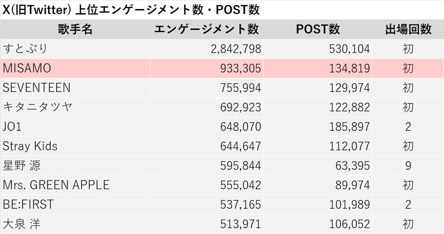Select the 2,842,798 engagement value
Image resolution: width=444 pixels, height=234 pixels.
[236, 49]
